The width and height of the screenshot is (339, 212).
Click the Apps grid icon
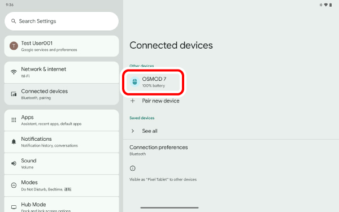pyautogui.click(x=14, y=120)
